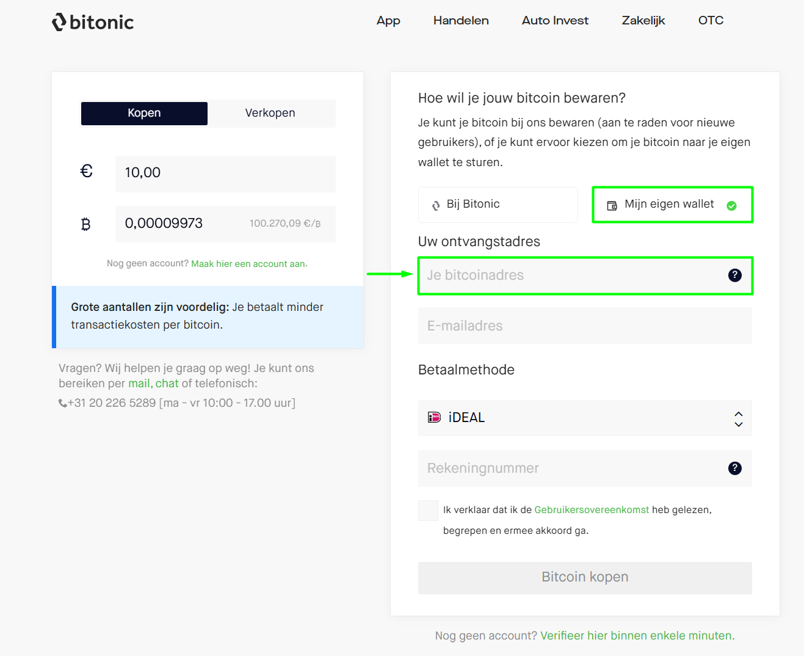Click the +31 20 226 5289 phone number
The width and height of the screenshot is (804, 656).
coord(112,403)
